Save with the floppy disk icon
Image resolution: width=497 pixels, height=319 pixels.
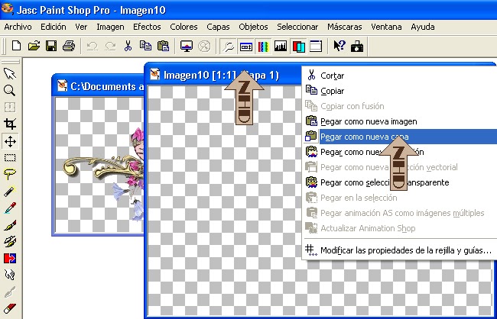[51, 47]
